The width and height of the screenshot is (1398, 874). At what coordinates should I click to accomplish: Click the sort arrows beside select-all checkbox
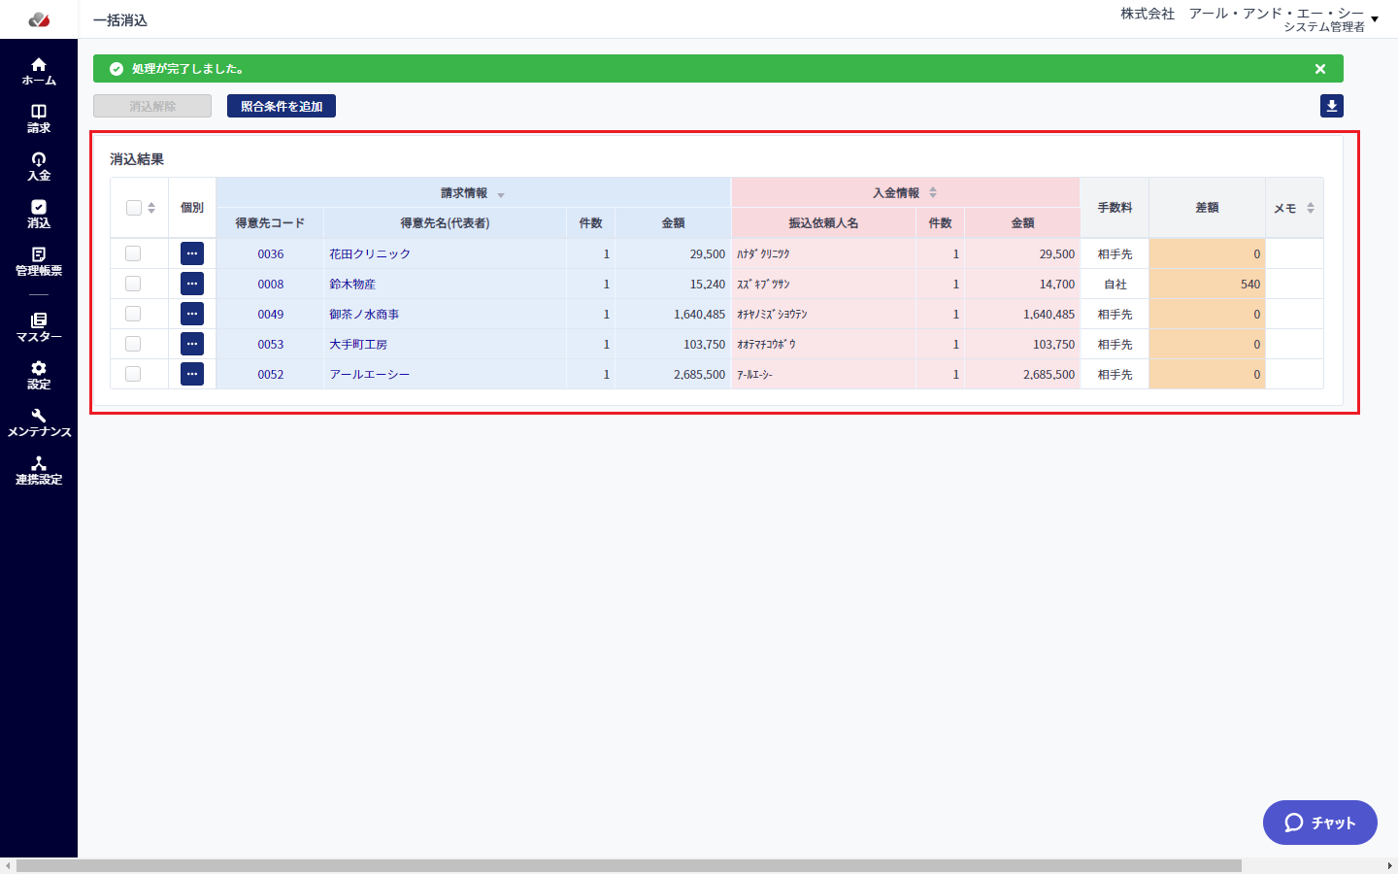(x=151, y=208)
